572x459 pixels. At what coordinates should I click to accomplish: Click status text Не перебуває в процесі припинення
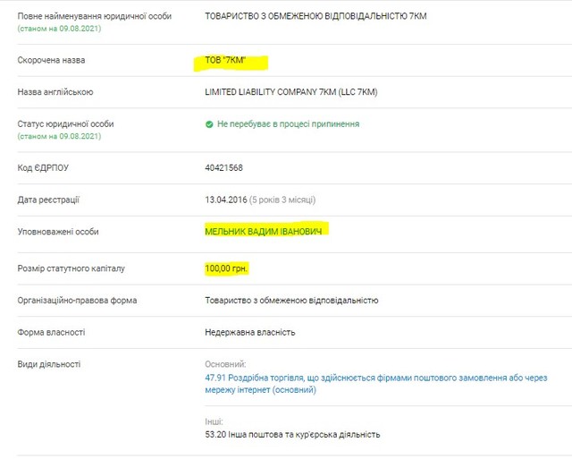pos(288,124)
